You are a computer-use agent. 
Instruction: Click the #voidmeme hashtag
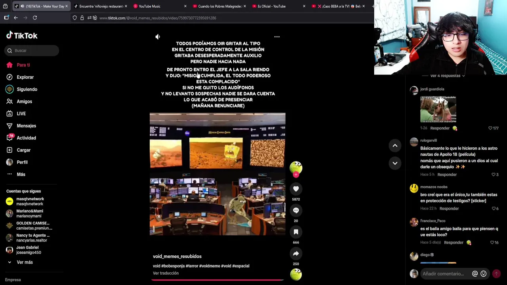click(210, 266)
